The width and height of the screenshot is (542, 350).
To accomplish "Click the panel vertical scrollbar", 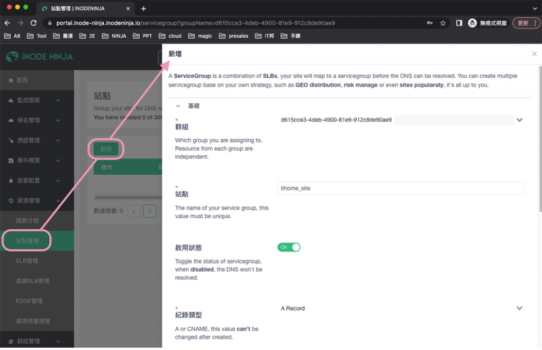I will click(540, 139).
